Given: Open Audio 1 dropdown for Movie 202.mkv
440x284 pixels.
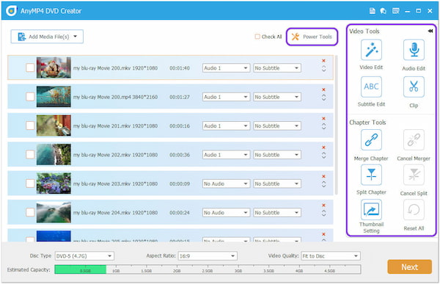Looking at the screenshot, I should [226, 155].
